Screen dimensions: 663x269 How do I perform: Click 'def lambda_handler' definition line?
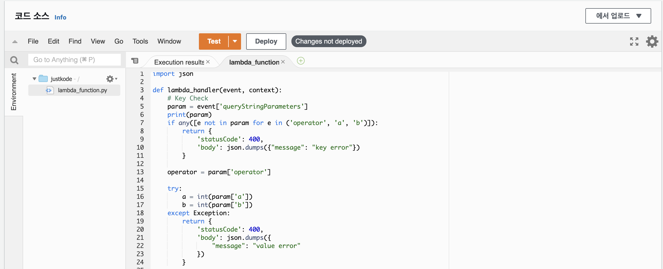tap(217, 90)
